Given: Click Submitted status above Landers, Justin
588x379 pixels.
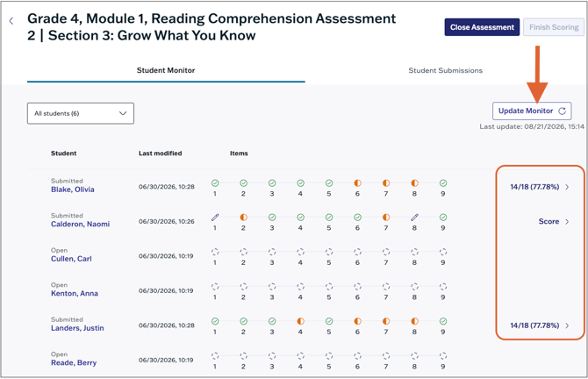Looking at the screenshot, I should coord(67,319).
